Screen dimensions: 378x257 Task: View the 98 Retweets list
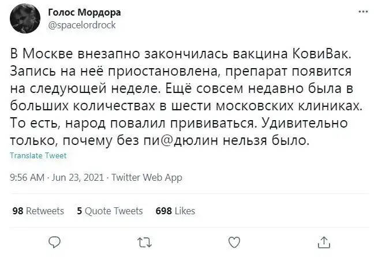tap(38, 211)
